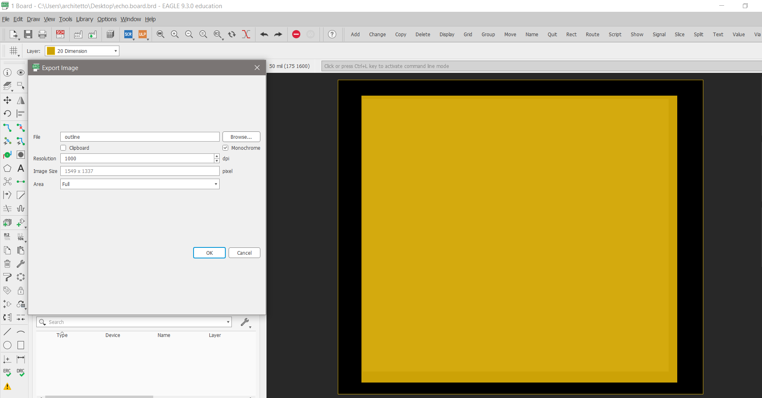762x398 pixels.
Task: Toggle the Show eye tool
Action: (21, 72)
